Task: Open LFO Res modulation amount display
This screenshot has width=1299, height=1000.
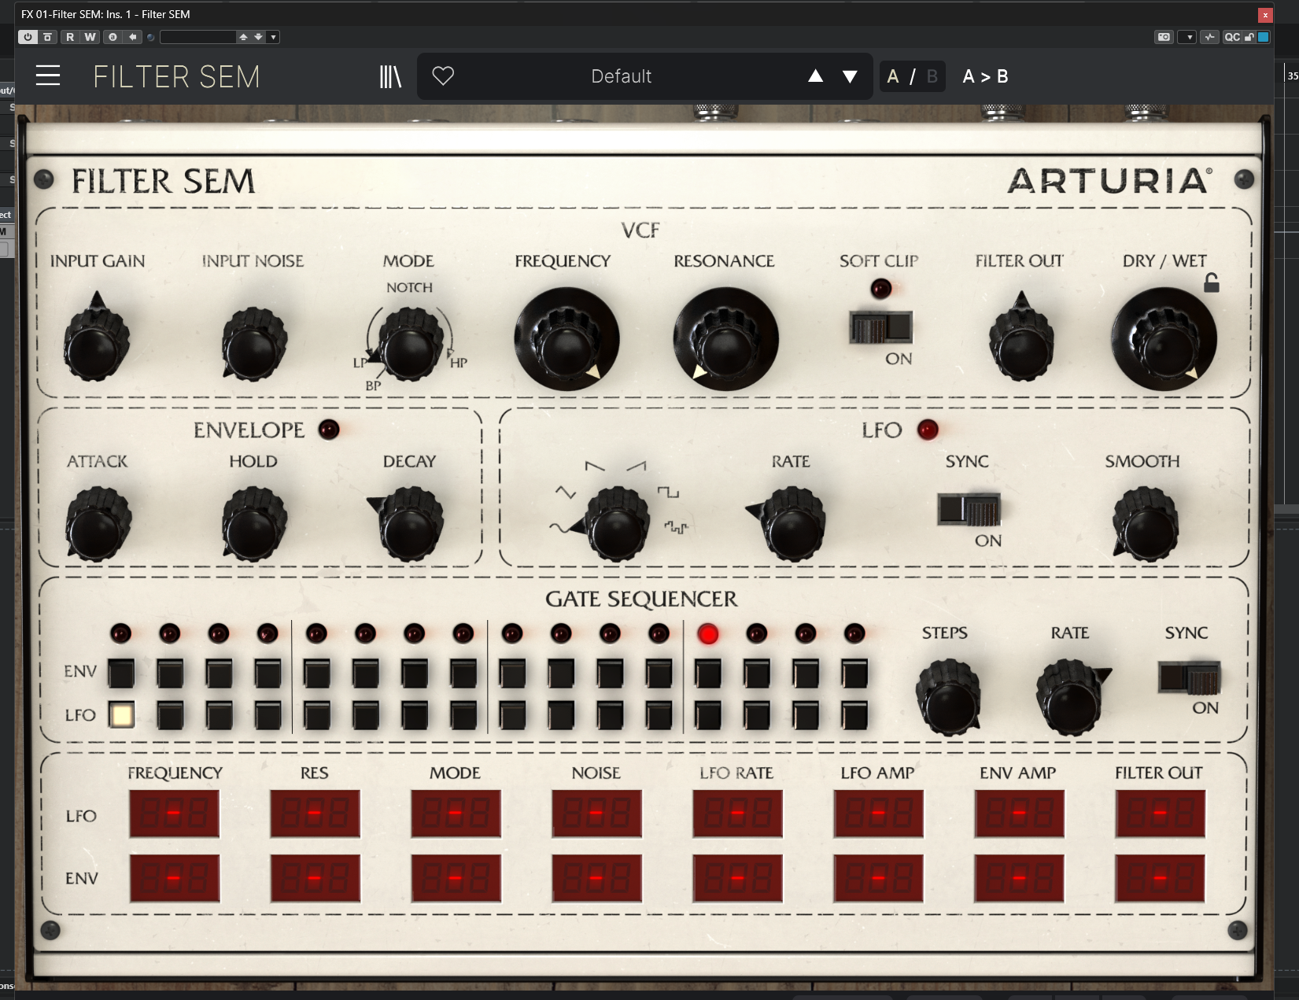Action: [x=315, y=814]
